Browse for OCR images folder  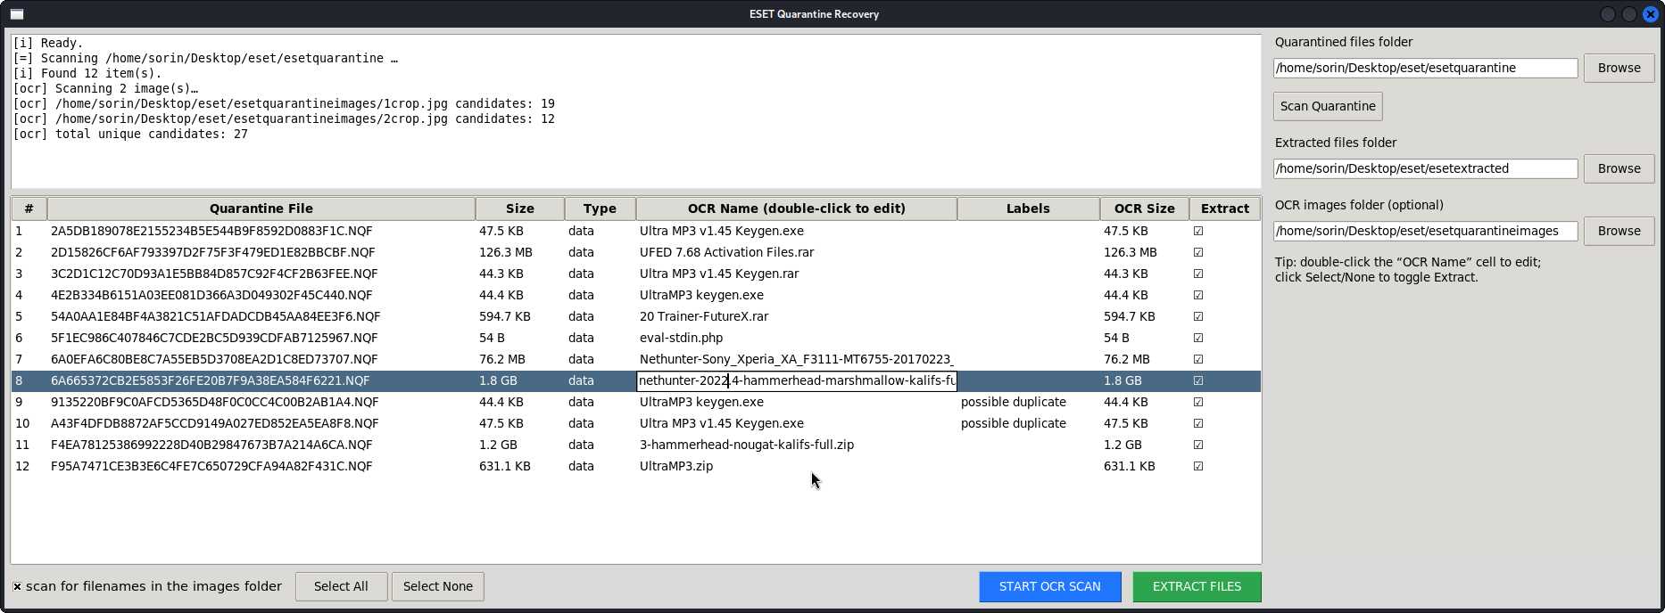pyautogui.click(x=1619, y=231)
